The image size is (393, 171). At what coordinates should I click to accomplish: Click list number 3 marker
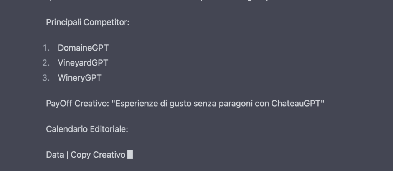[46, 77]
